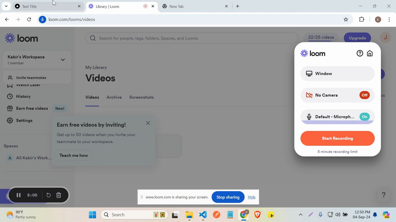Click the 22/25 videos counter
The width and height of the screenshot is (396, 222).
[321, 37]
